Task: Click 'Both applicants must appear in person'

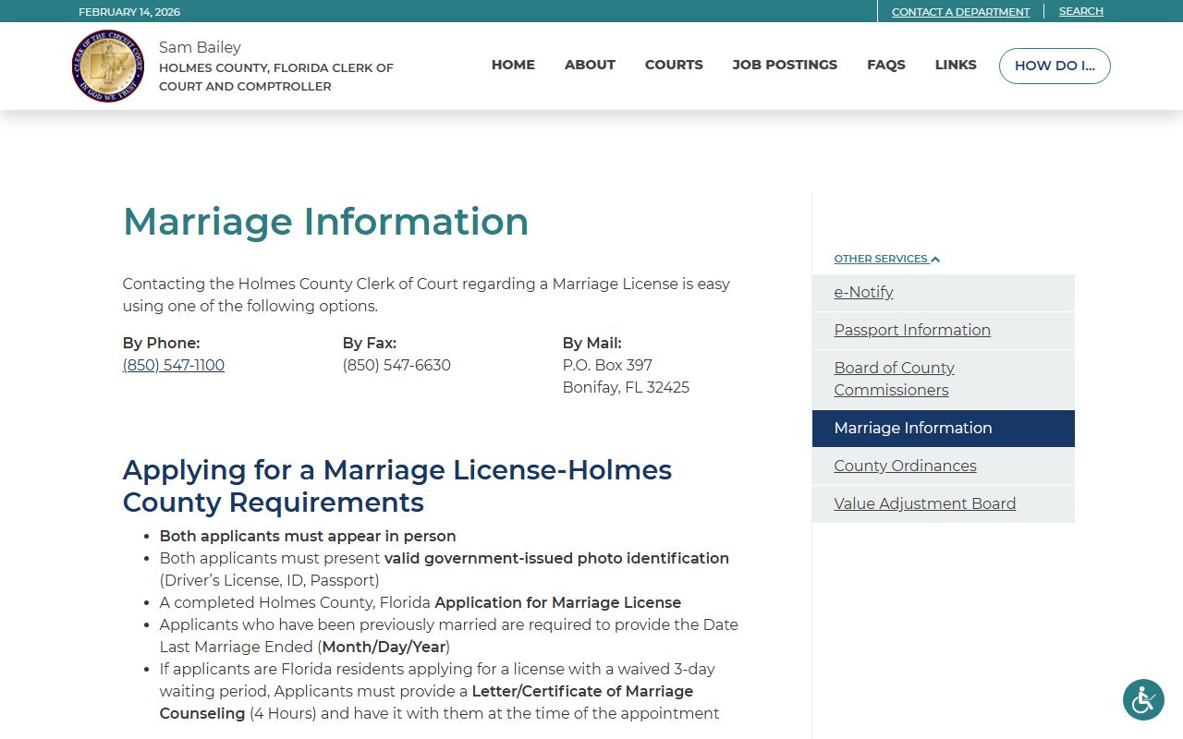Action: 308,536
